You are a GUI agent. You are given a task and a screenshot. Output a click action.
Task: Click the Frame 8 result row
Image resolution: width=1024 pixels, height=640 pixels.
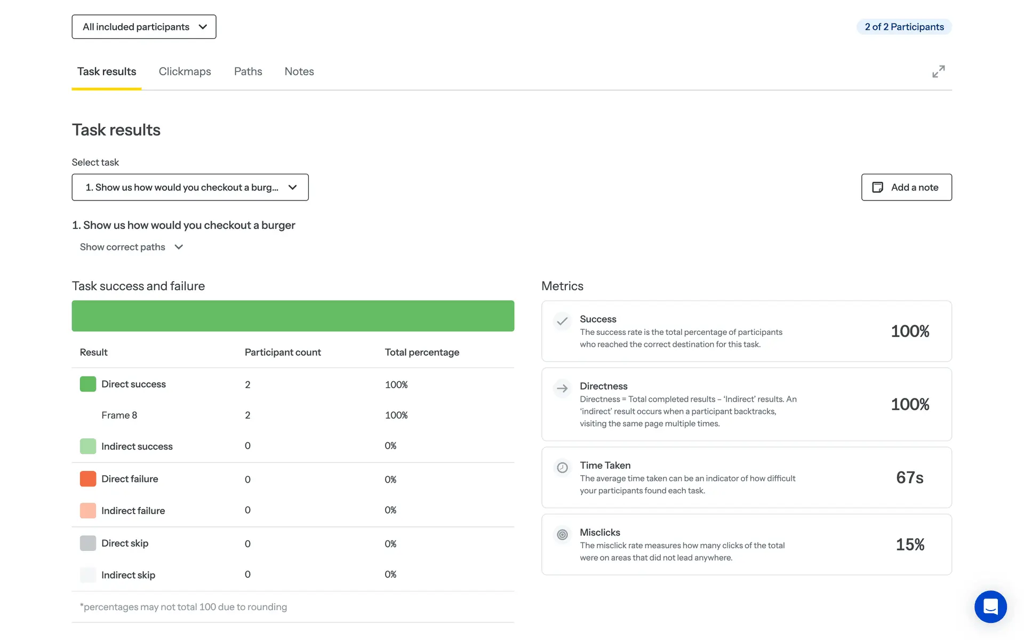pyautogui.click(x=119, y=415)
